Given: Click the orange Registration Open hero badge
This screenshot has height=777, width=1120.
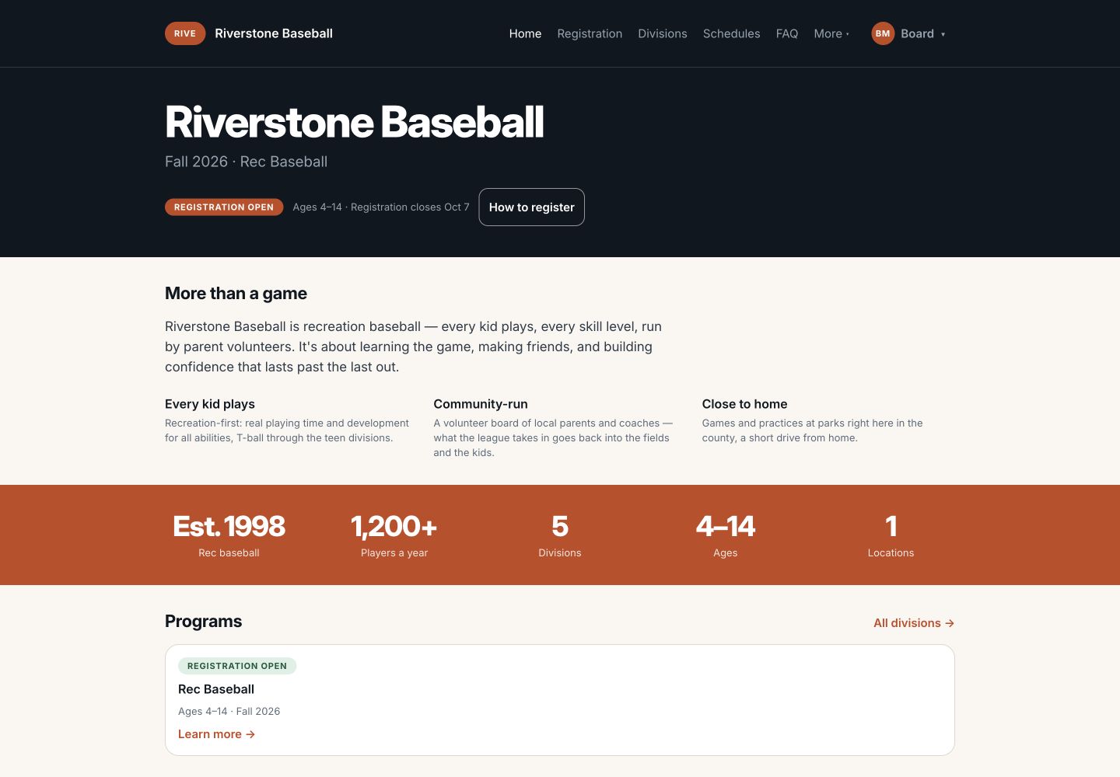Looking at the screenshot, I should [224, 207].
